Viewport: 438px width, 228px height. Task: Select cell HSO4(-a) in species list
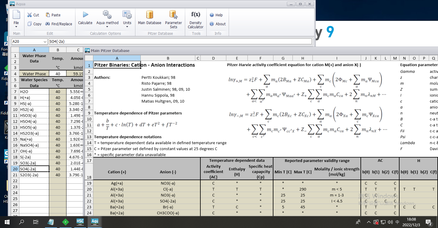click(34, 121)
